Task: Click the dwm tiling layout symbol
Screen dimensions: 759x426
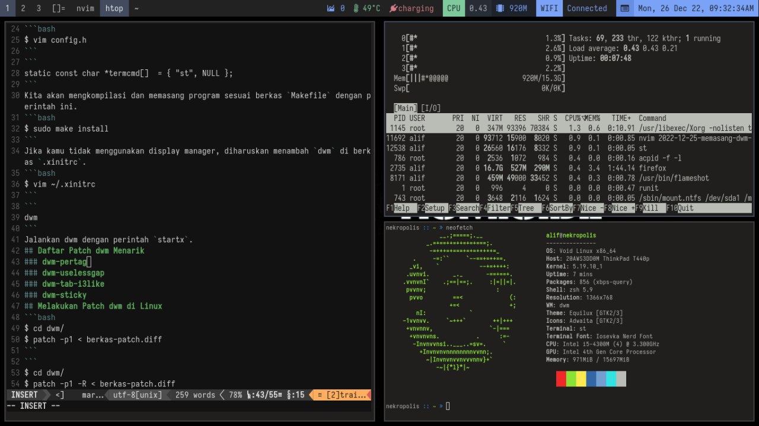Action: pos(59,8)
